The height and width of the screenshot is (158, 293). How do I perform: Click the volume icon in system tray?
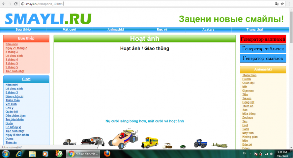click(x=271, y=154)
